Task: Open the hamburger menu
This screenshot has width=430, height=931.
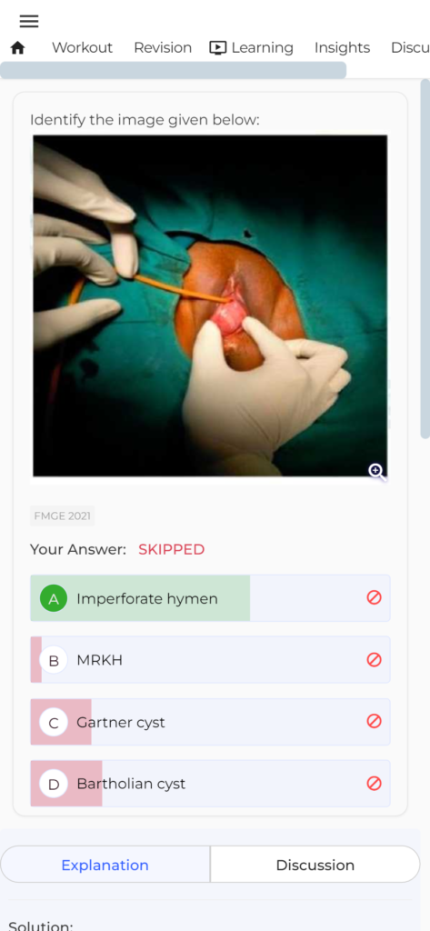Action: pos(28,22)
